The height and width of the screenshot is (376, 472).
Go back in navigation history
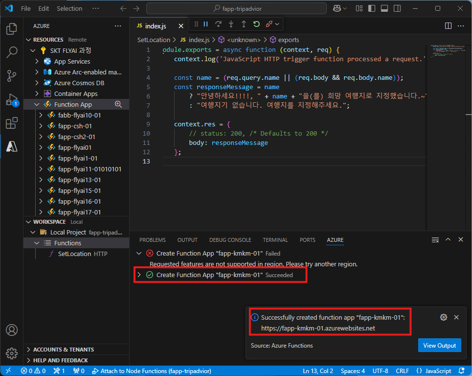pyautogui.click(x=123, y=8)
